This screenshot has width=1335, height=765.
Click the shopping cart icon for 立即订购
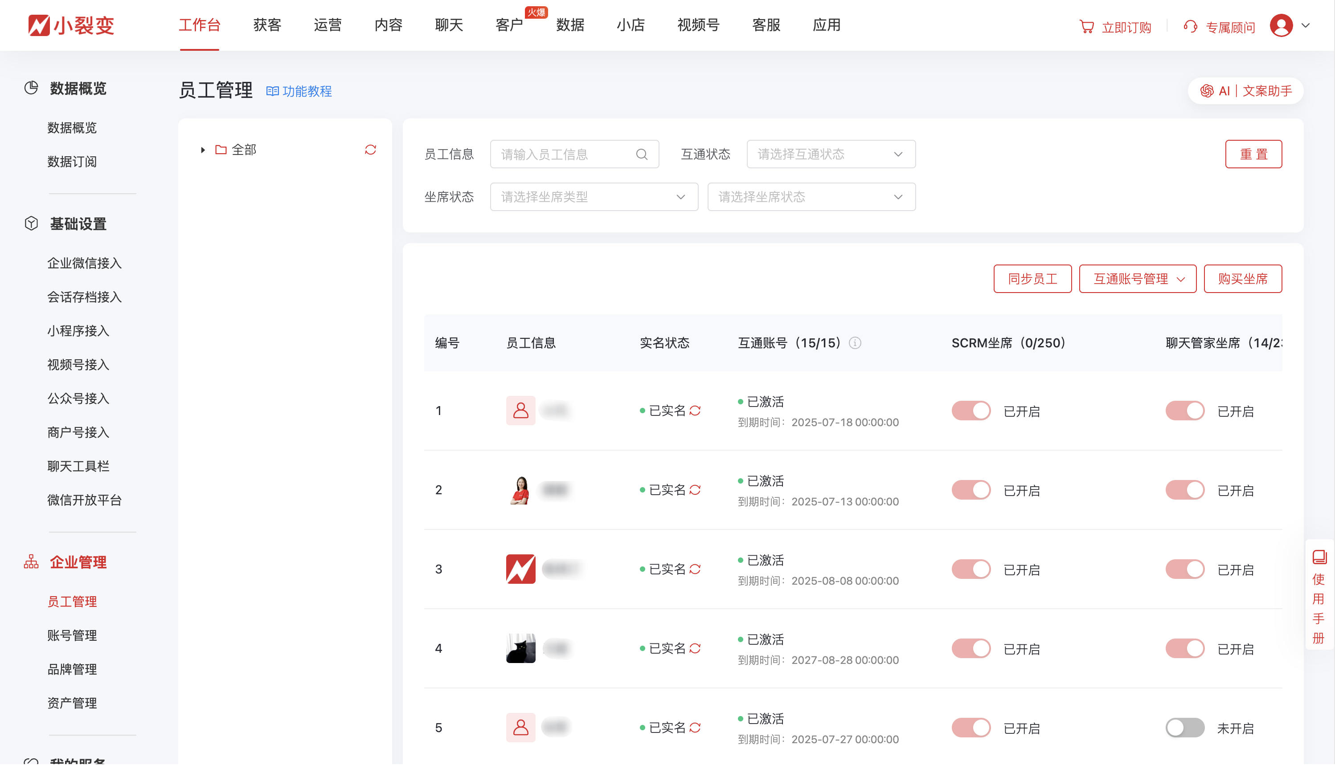(1086, 27)
